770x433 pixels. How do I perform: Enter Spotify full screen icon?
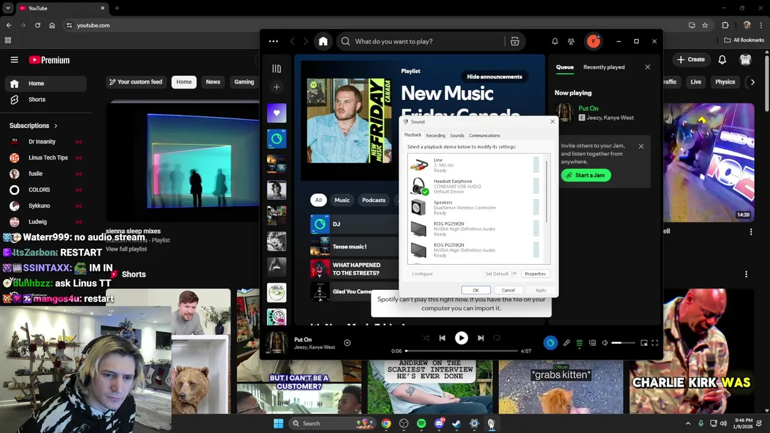point(655,343)
